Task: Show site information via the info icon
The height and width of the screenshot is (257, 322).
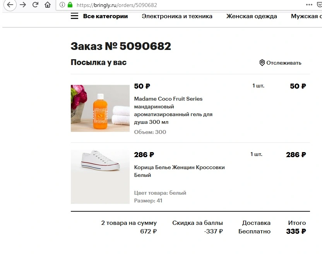Action: (62, 5)
